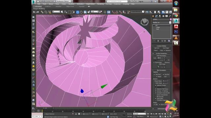Activate the Select and Link tool
The height and width of the screenshot is (118, 211).
click(42, 12)
